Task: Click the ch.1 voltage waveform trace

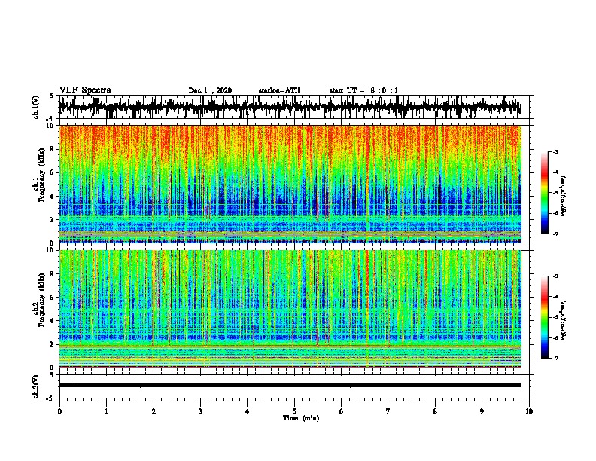Action: coord(290,107)
